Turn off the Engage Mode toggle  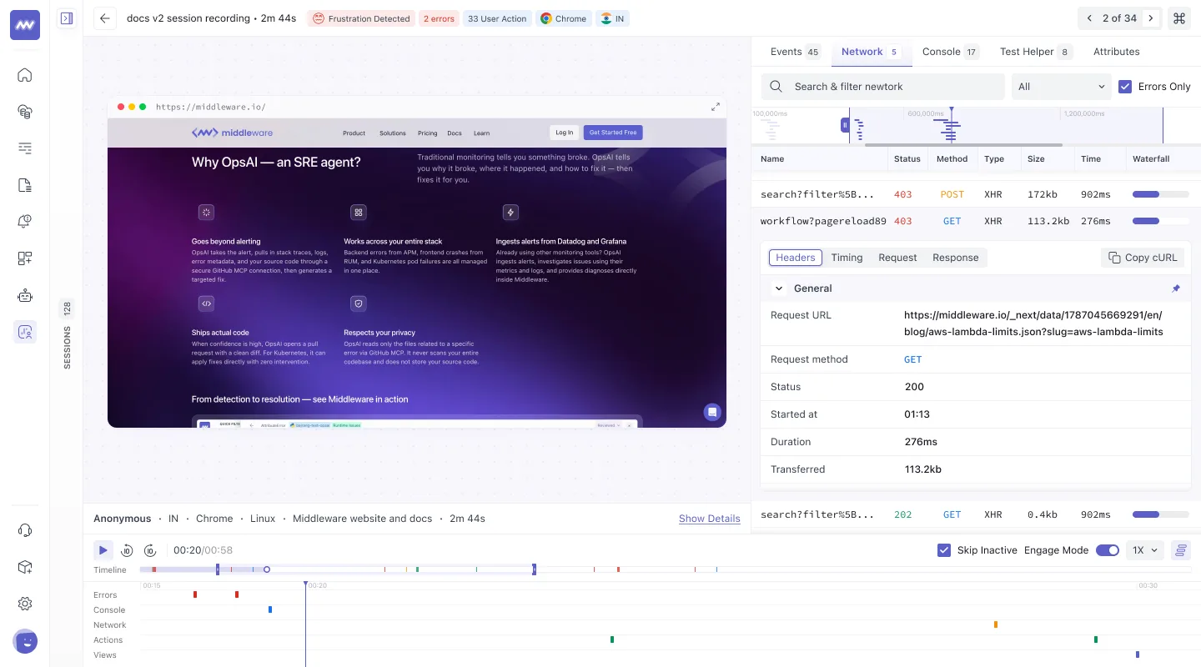pos(1107,550)
